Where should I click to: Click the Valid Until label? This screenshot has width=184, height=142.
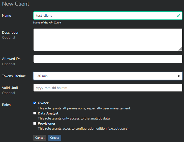[x=10, y=88]
